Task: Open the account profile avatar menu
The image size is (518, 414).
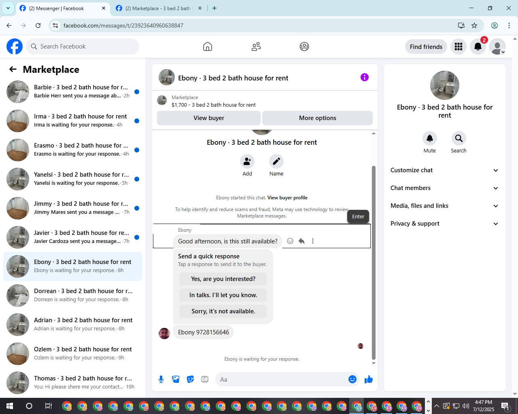Action: click(497, 46)
